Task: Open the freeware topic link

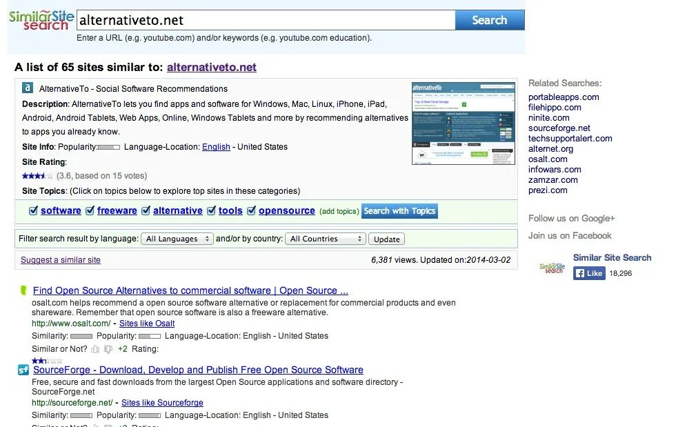Action: [117, 210]
